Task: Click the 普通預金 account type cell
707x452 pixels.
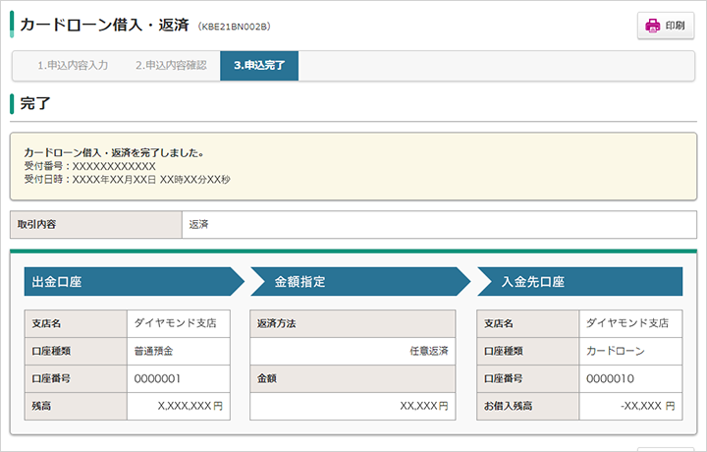Action: 179,352
